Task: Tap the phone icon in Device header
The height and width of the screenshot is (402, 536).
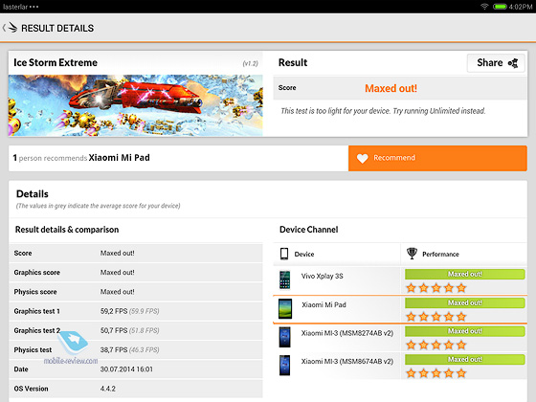Action: [284, 254]
